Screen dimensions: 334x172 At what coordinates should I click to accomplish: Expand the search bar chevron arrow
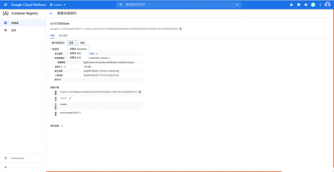point(237,5)
